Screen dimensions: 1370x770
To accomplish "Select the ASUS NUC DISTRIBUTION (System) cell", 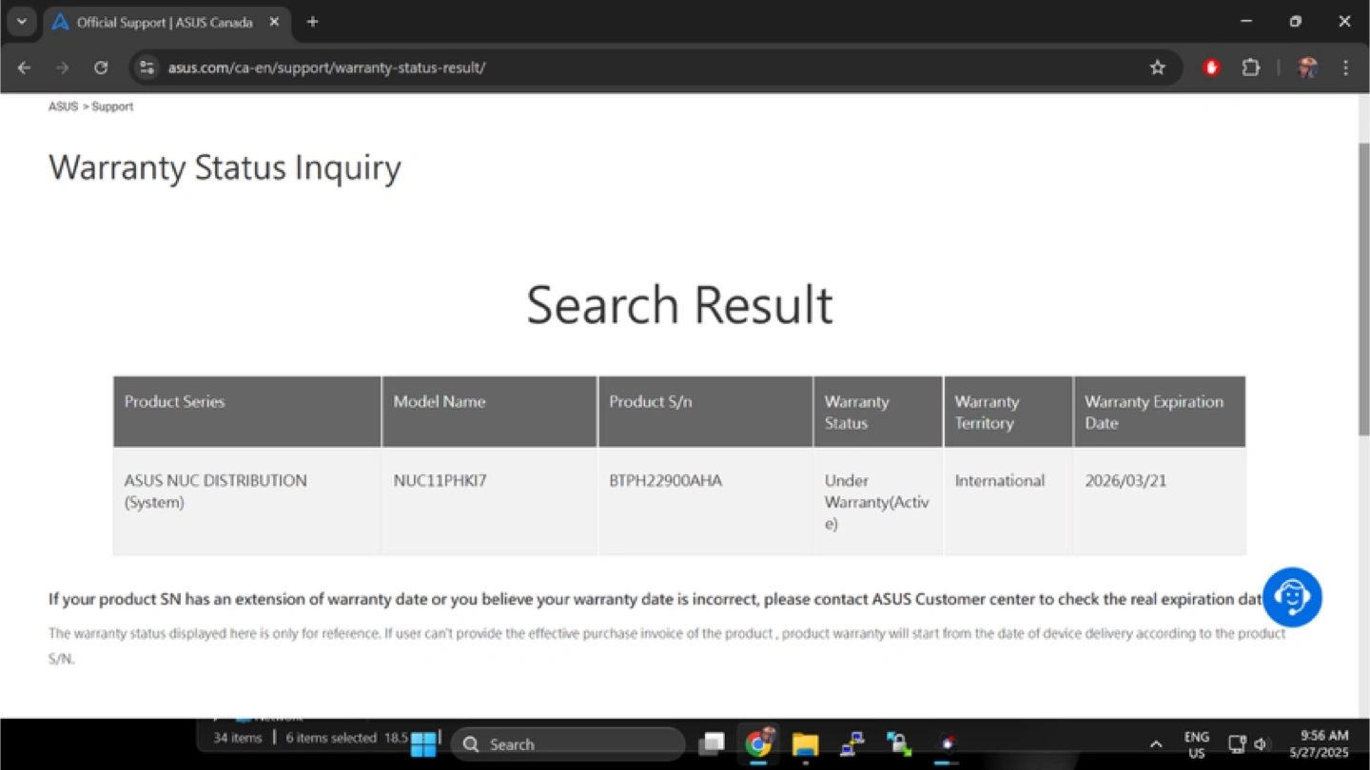I will click(x=247, y=502).
